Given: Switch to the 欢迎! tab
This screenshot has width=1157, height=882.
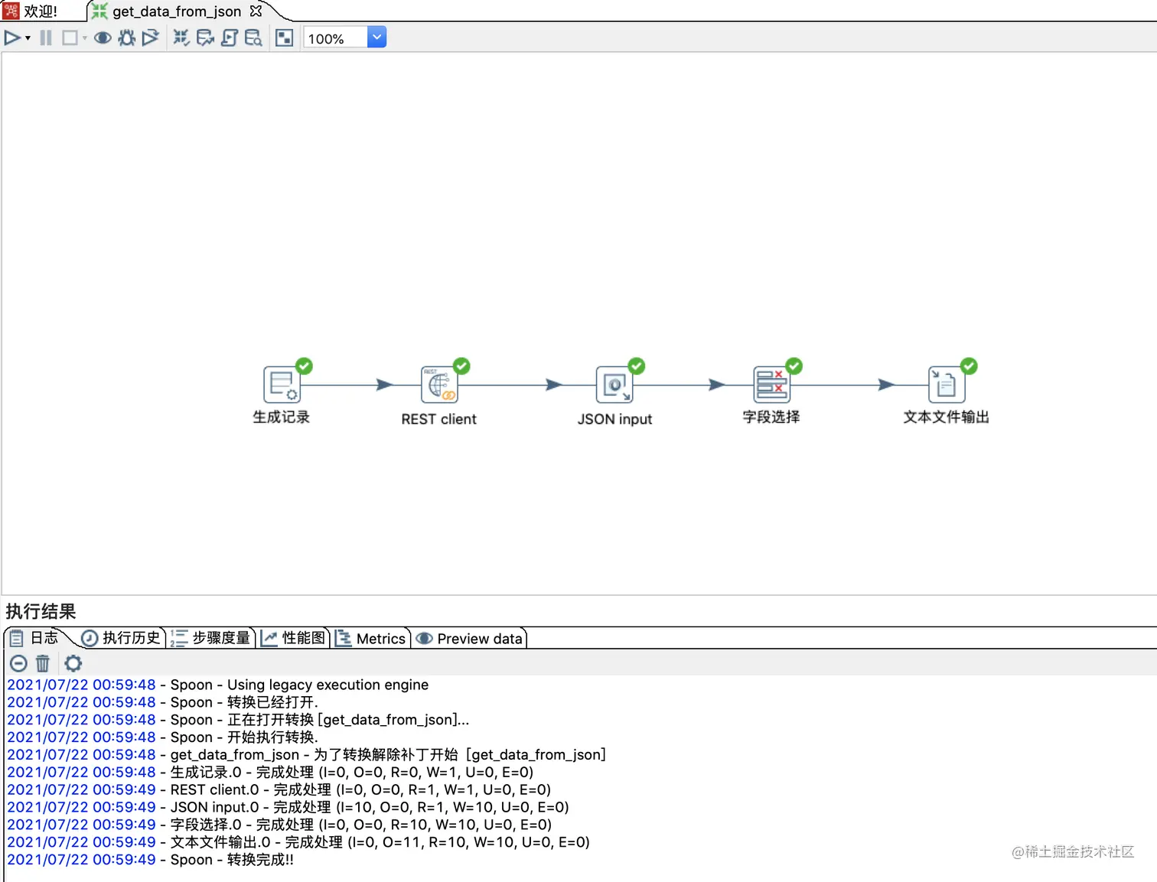Looking at the screenshot, I should click(32, 11).
